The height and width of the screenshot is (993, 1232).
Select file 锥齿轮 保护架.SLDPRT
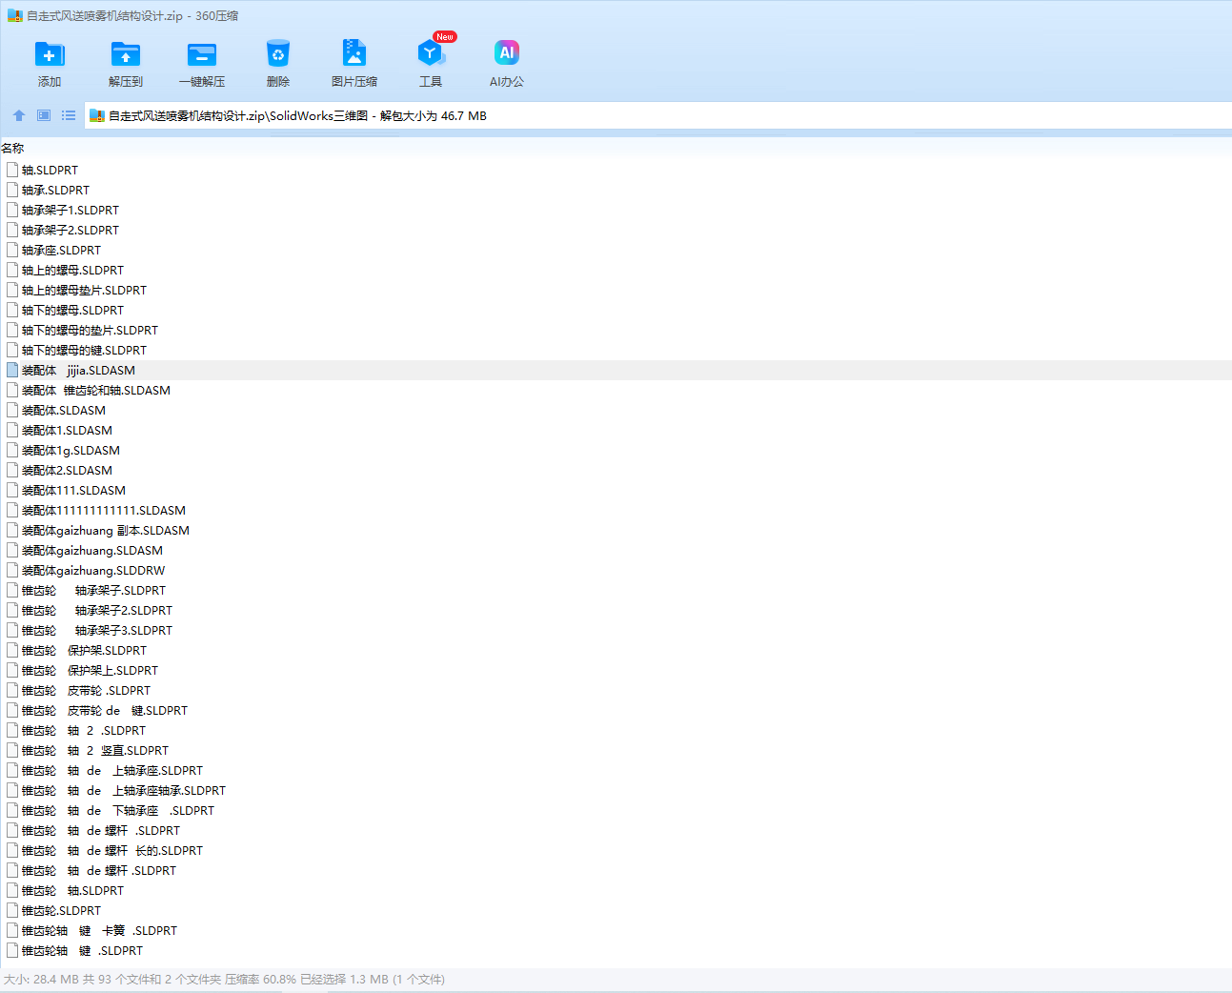click(x=84, y=650)
